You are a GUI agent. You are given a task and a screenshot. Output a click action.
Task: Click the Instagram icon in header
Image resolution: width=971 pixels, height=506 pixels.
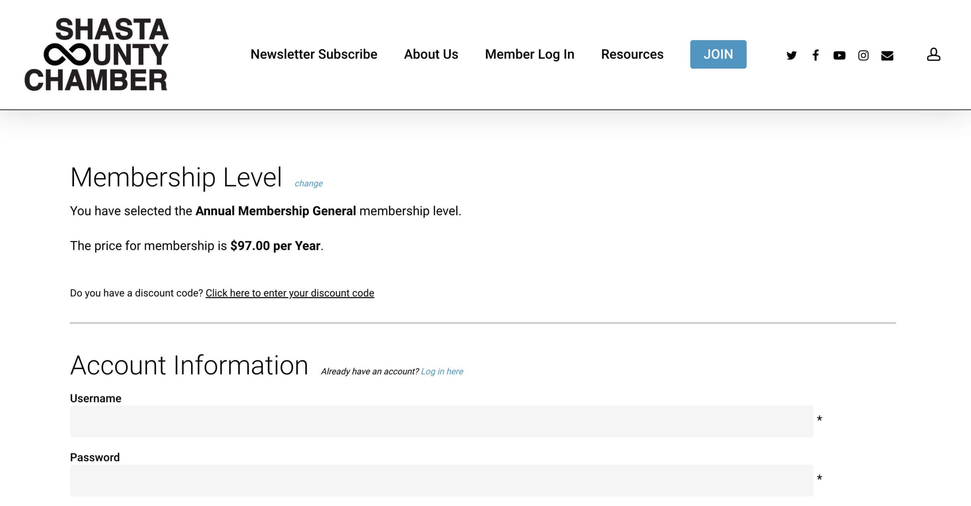tap(864, 55)
